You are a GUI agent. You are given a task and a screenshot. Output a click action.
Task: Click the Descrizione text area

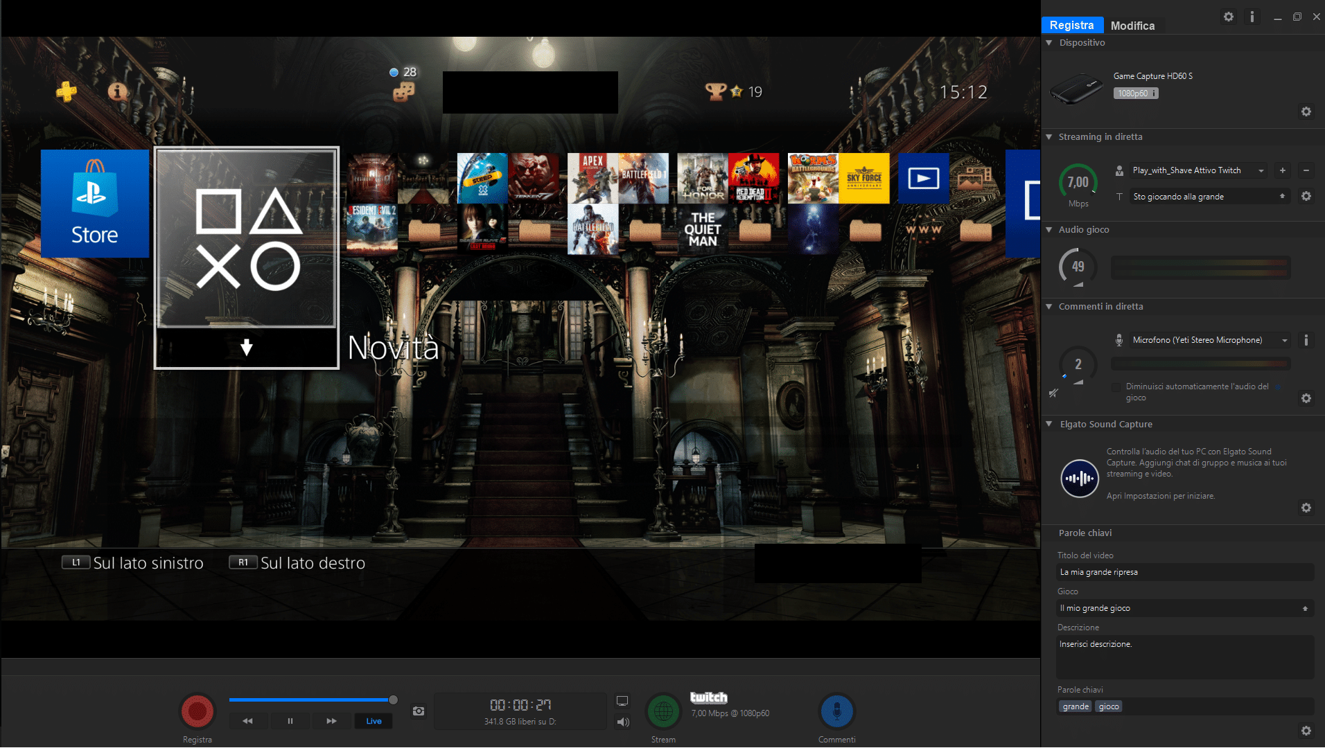(x=1185, y=657)
